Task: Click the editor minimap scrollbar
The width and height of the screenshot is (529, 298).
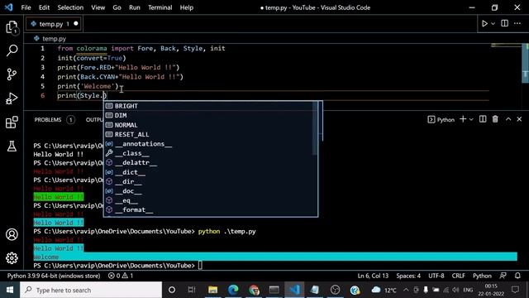Action: 526,63
